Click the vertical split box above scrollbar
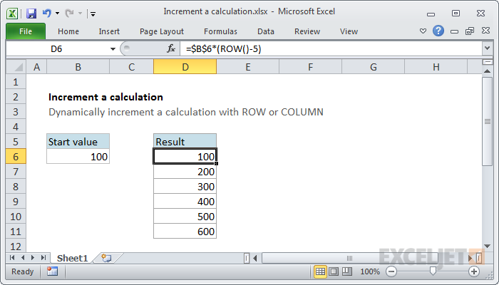Viewport: 499px width, 285px height. point(487,62)
